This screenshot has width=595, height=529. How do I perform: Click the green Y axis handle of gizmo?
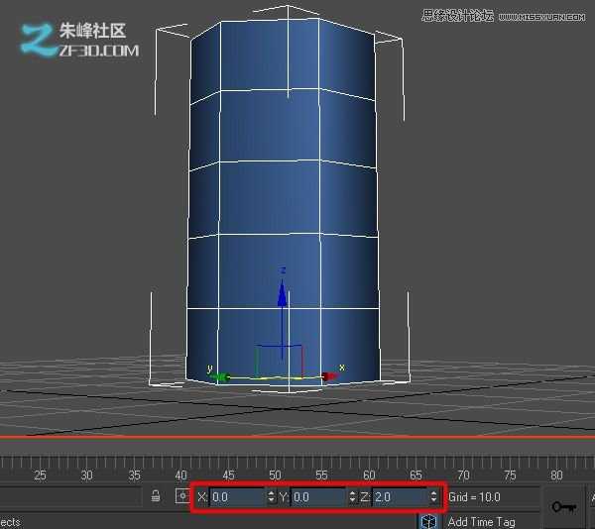[220, 376]
